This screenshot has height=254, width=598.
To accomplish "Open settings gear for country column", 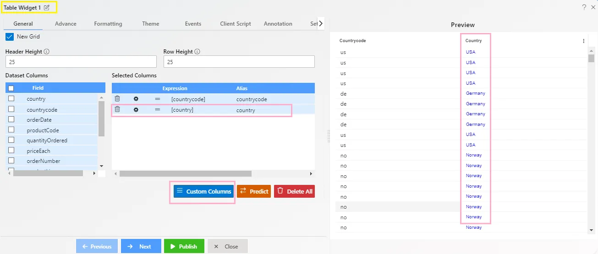I will [136, 110].
